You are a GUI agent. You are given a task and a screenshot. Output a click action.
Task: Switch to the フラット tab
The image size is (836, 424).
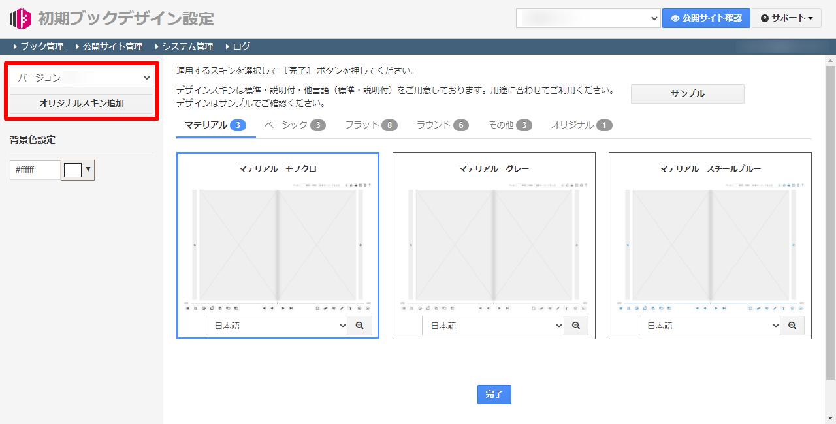point(370,125)
